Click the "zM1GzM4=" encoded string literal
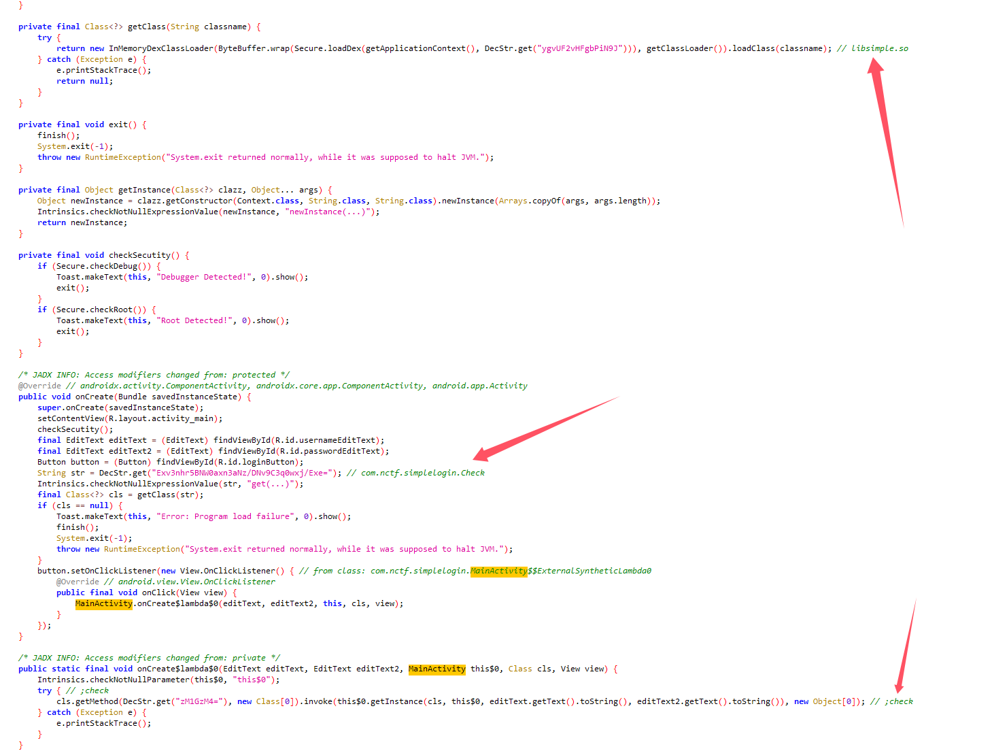This screenshot has width=992, height=751. [201, 701]
